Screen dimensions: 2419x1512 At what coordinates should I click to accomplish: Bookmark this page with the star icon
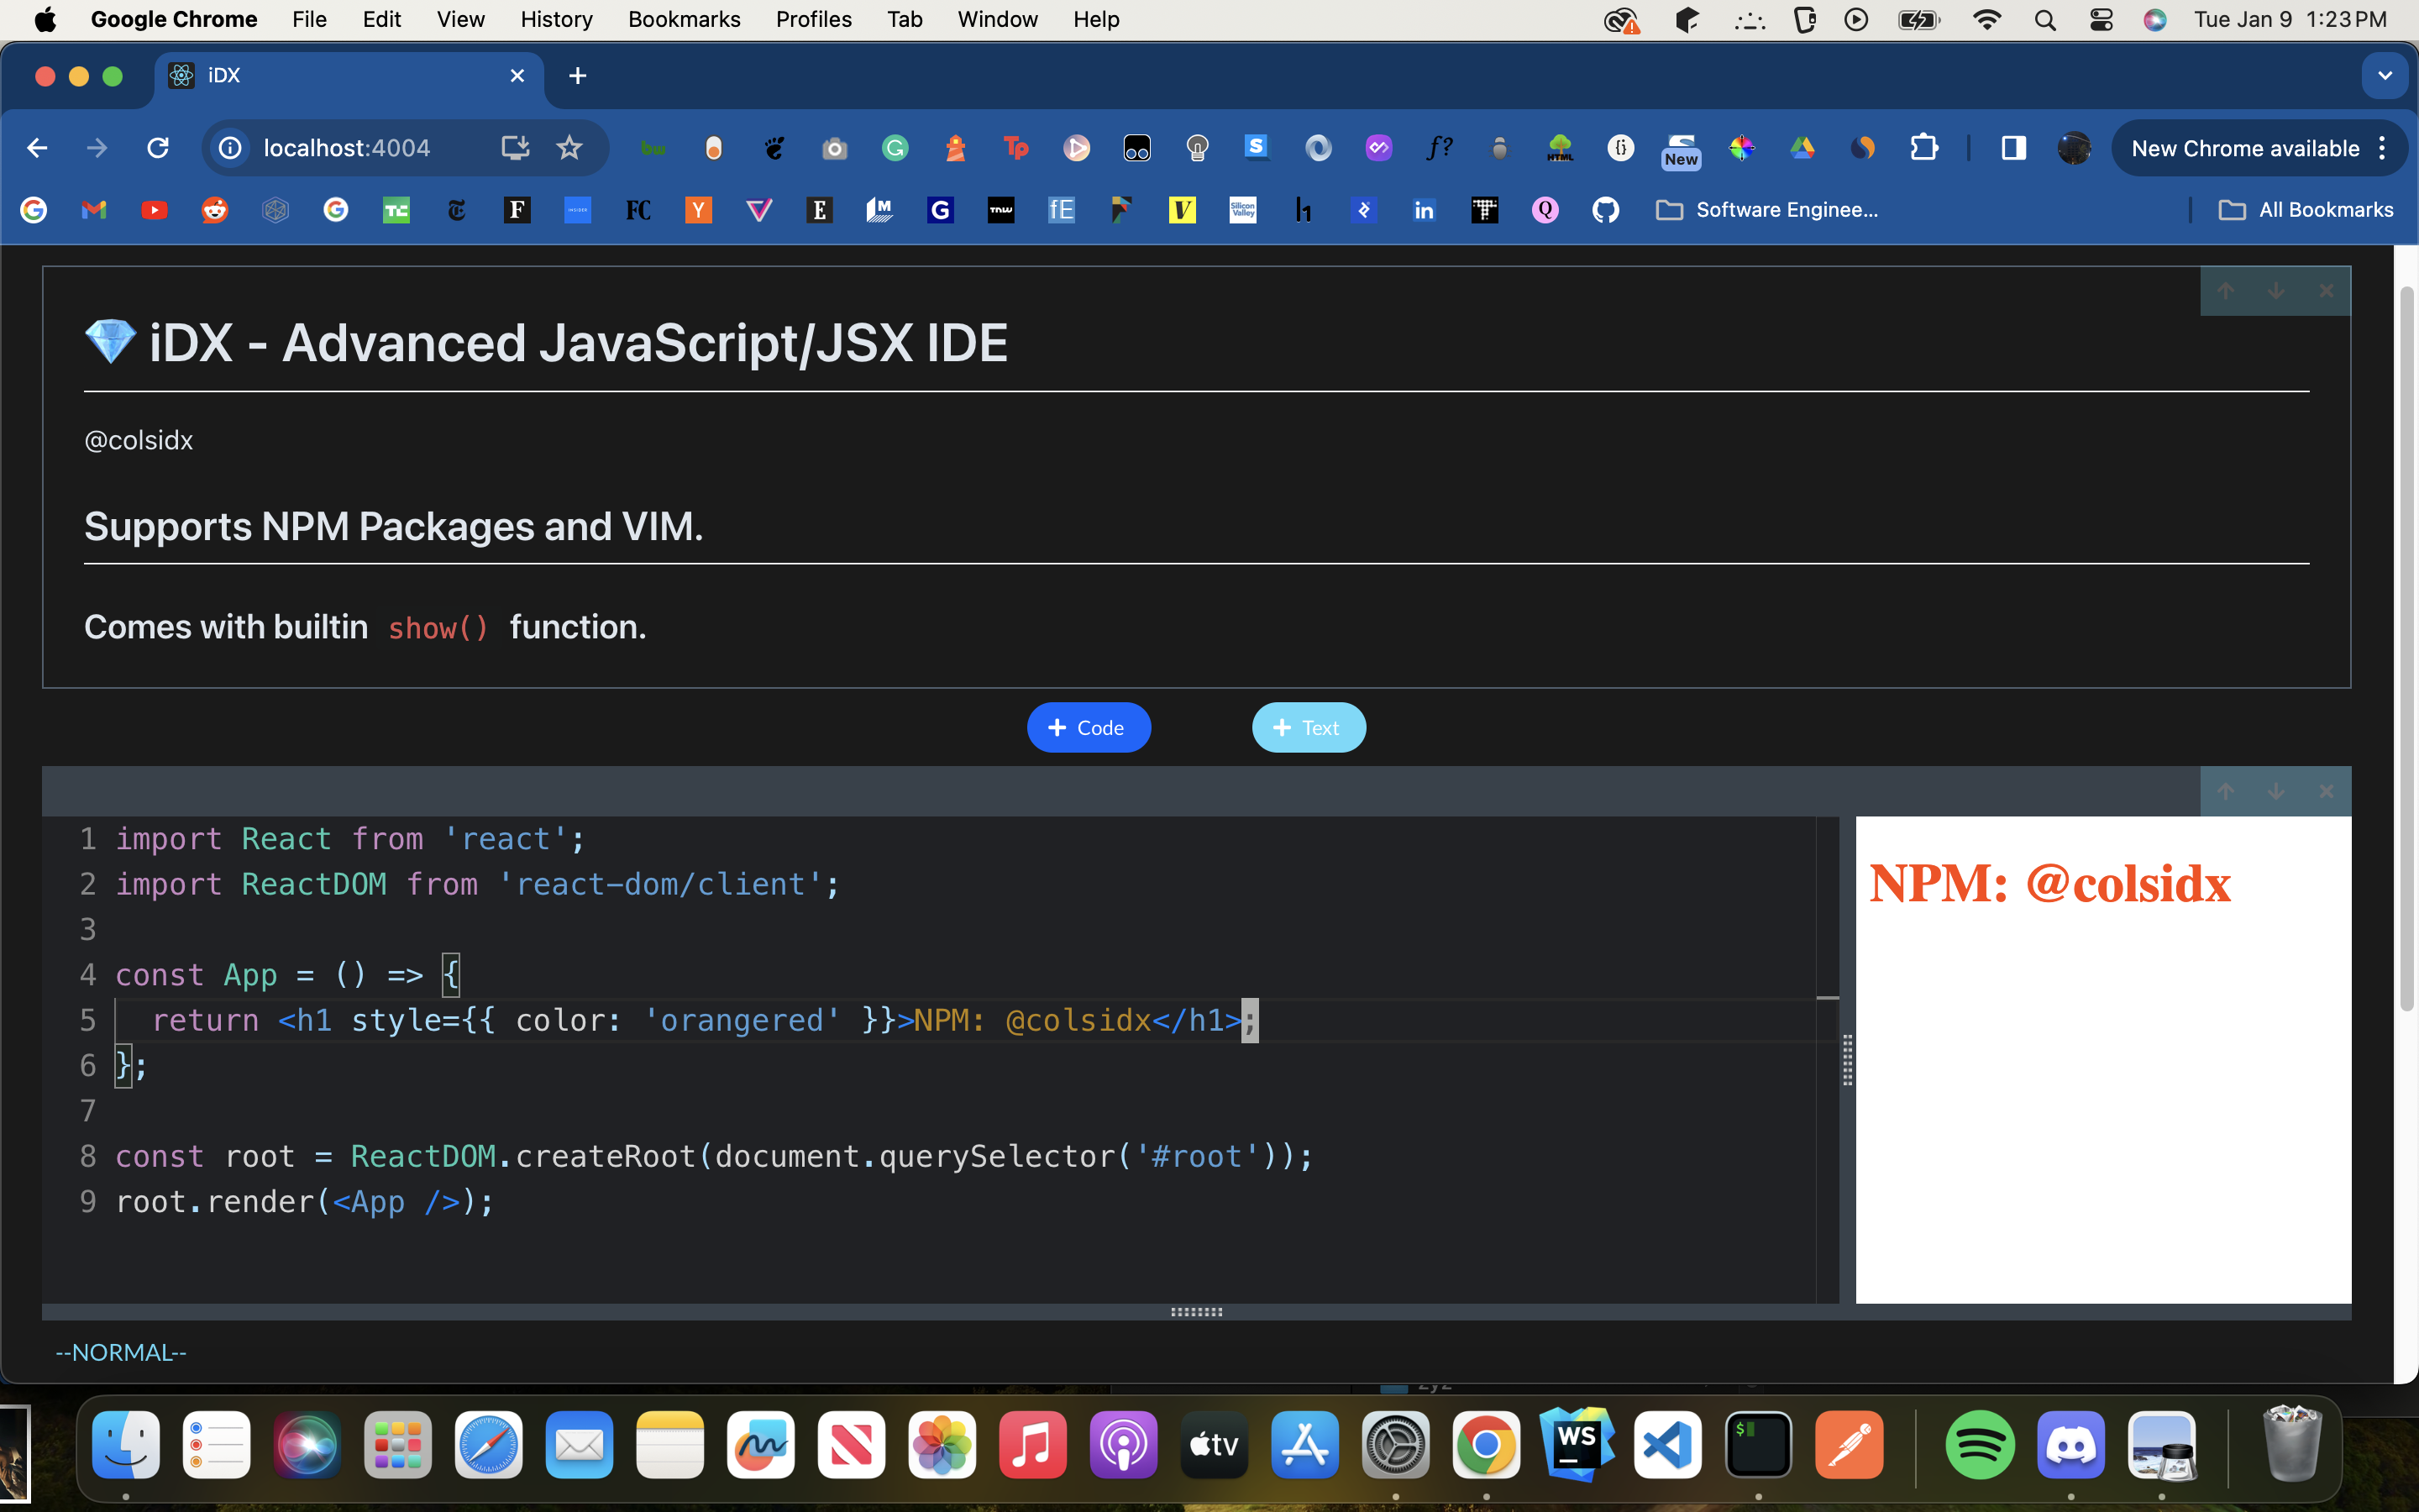569,148
